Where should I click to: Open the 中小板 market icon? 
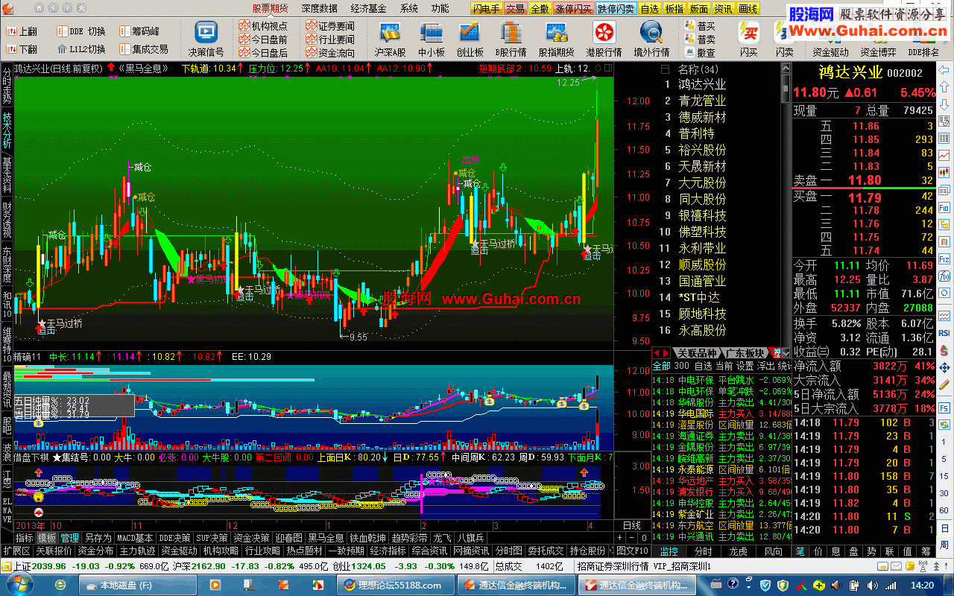pyautogui.click(x=431, y=39)
